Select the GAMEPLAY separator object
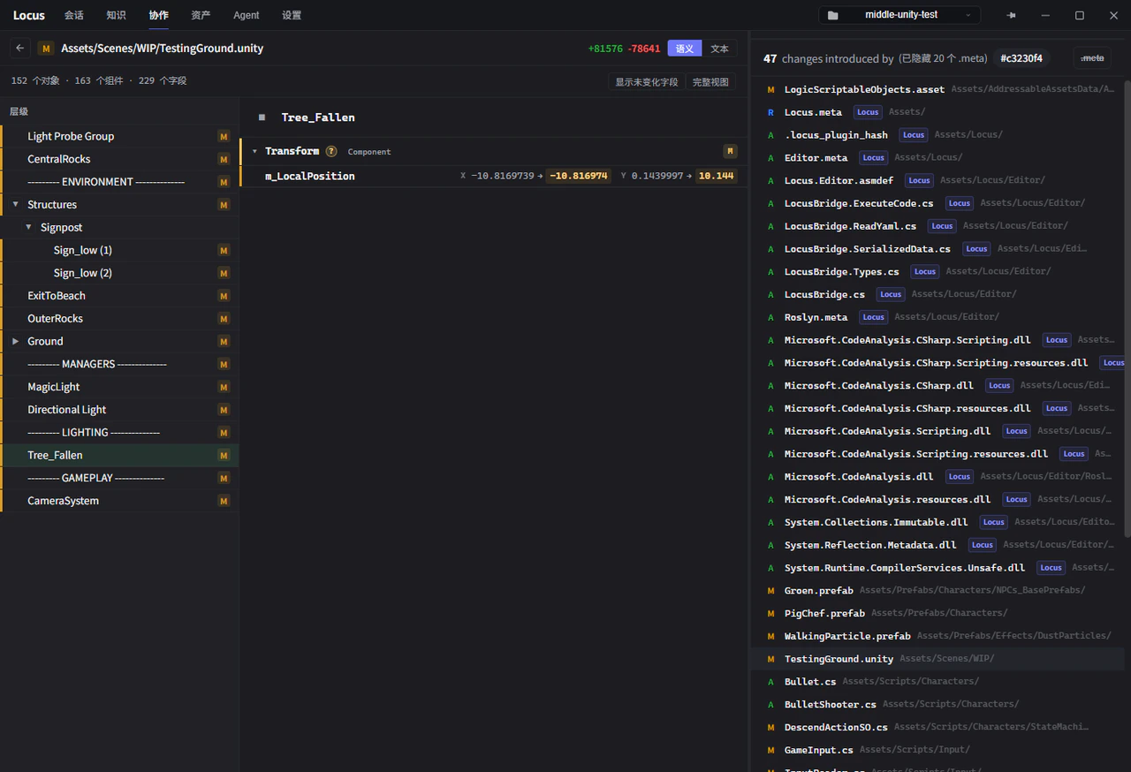Screen dimensions: 1131x772 pyautogui.click(x=119, y=478)
